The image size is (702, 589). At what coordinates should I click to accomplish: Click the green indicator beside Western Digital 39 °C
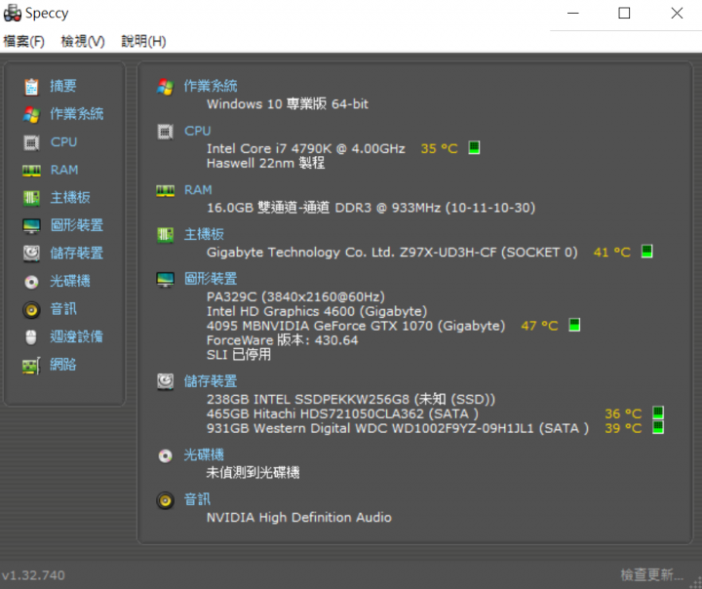[658, 427]
